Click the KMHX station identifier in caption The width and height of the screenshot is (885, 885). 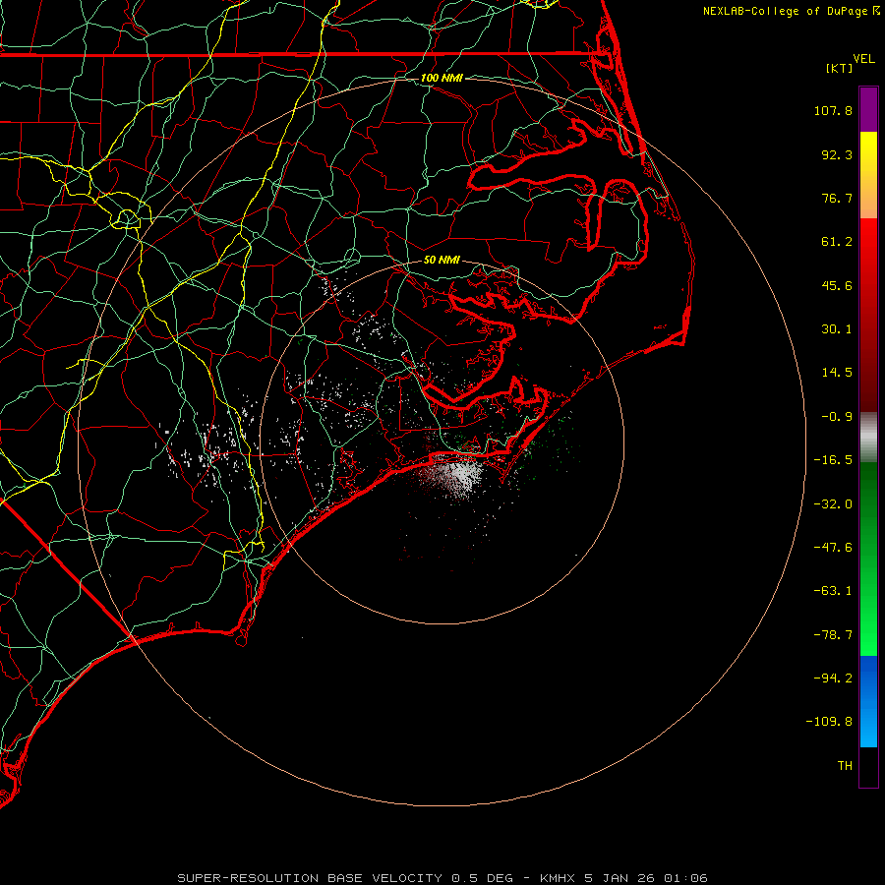pyautogui.click(x=559, y=878)
